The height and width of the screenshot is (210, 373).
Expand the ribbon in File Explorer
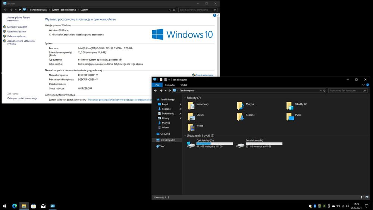coord(364,85)
